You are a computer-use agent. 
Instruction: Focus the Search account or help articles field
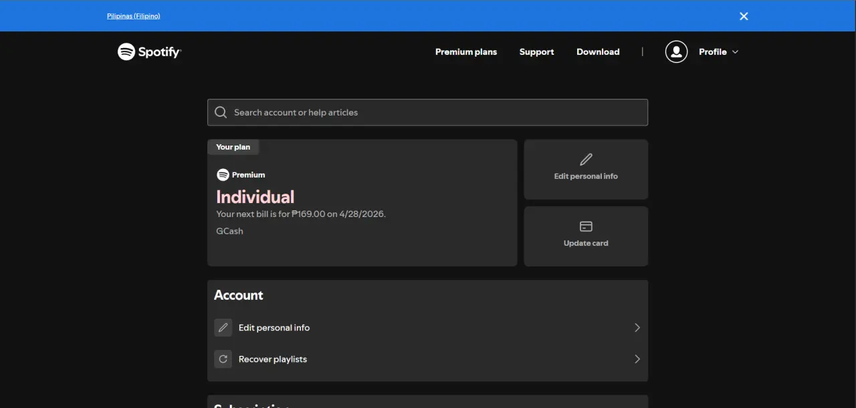click(x=427, y=112)
